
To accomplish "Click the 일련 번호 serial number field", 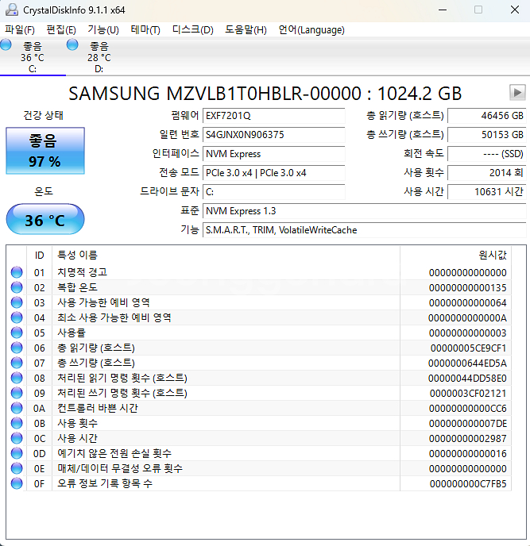I will click(273, 135).
